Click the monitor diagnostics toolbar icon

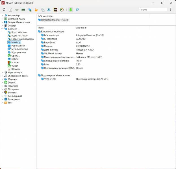pyautogui.click(x=30, y=10)
